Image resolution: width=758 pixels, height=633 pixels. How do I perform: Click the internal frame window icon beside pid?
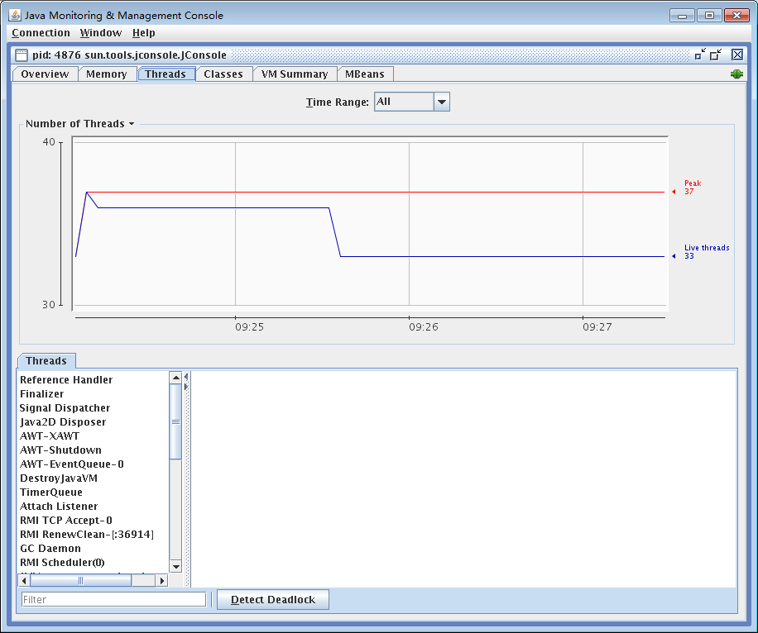(x=22, y=55)
